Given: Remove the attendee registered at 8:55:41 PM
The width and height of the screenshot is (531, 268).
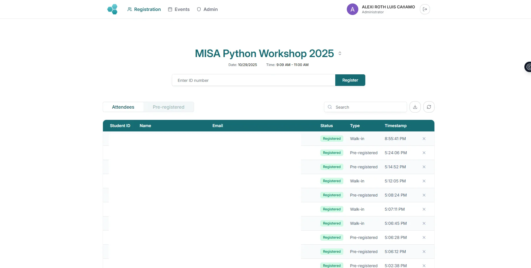Looking at the screenshot, I should [424, 139].
